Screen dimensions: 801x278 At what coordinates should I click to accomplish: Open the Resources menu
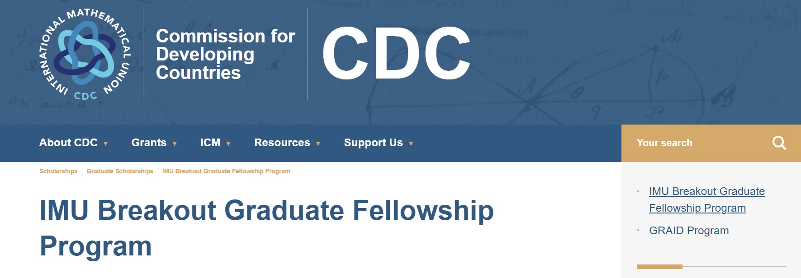click(x=282, y=143)
